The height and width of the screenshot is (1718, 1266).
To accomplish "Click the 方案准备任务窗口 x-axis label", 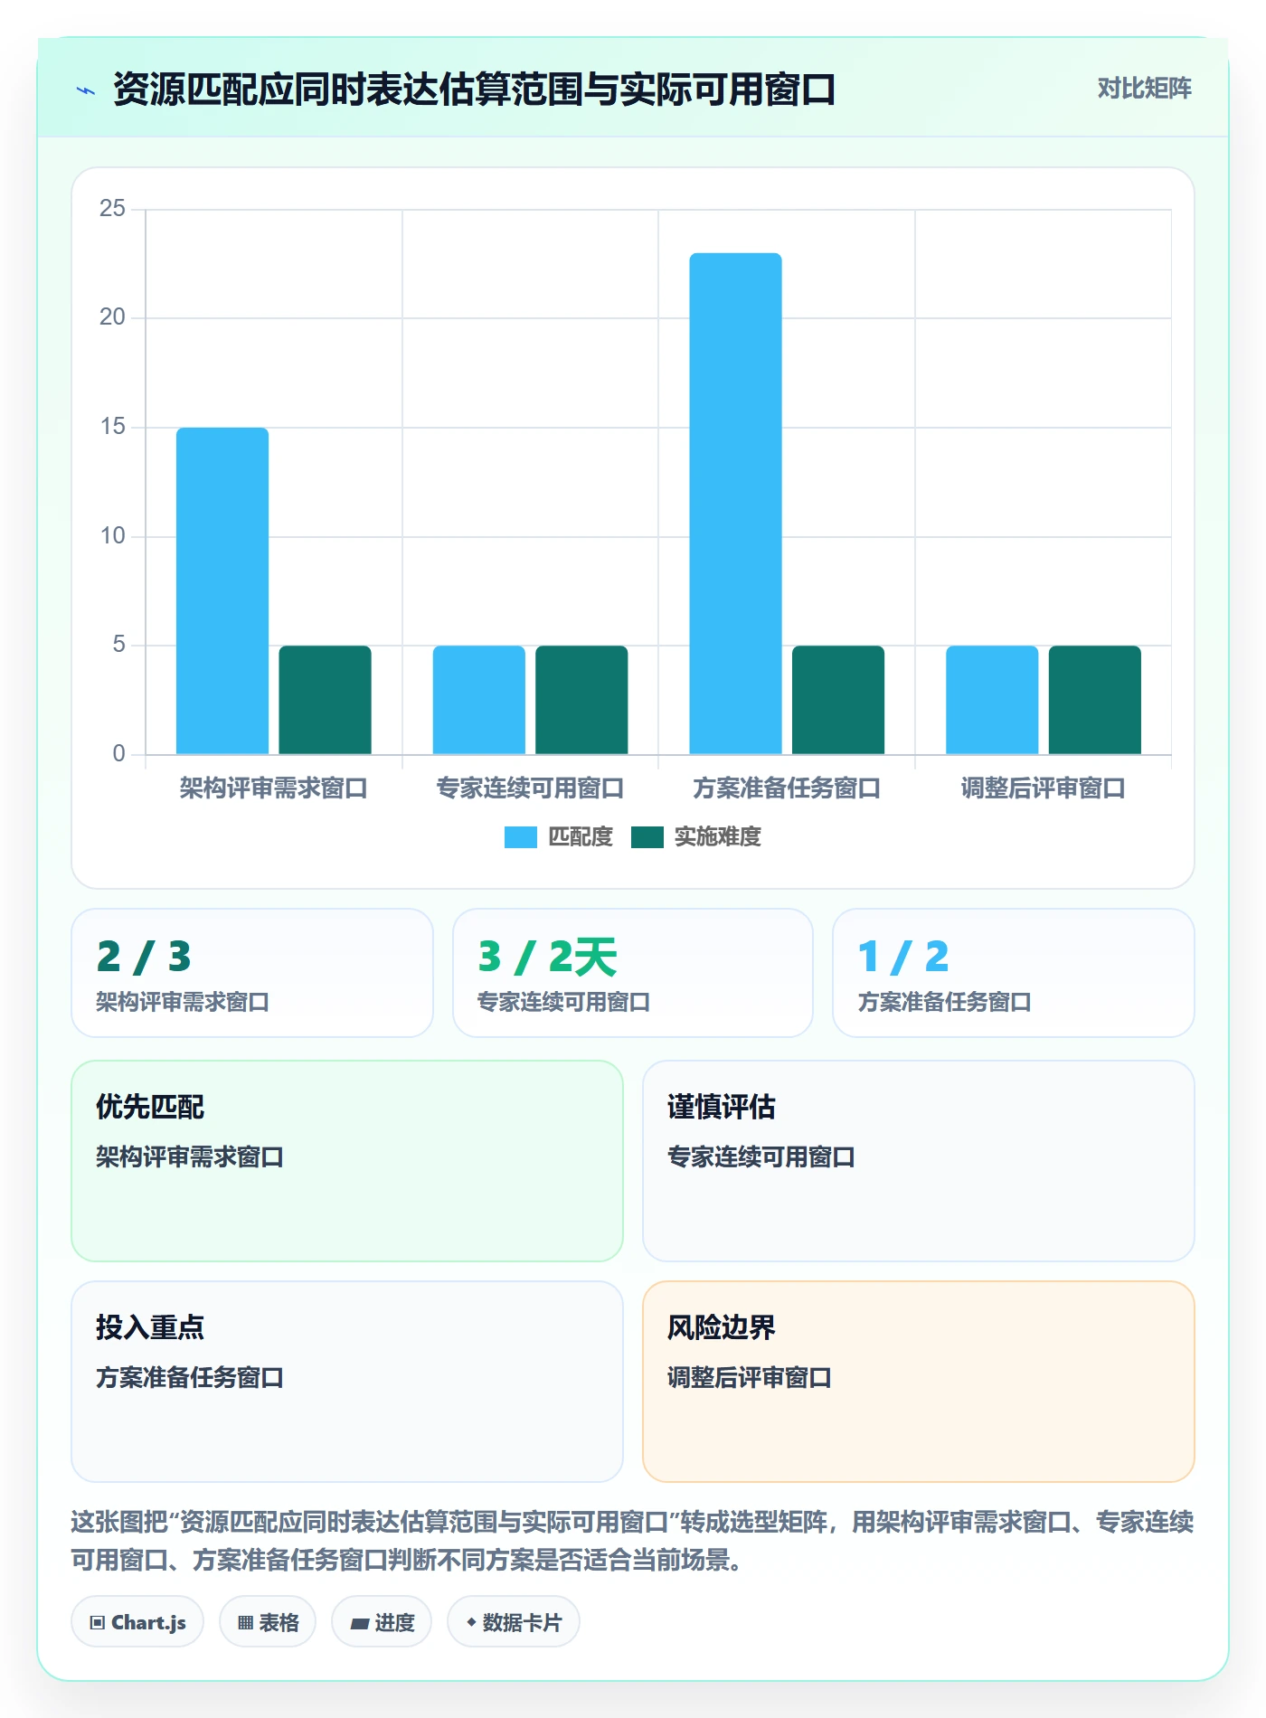I will click(787, 788).
